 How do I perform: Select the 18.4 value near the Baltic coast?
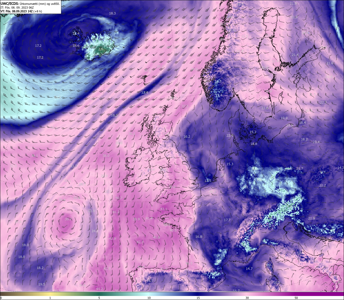pos(302,122)
